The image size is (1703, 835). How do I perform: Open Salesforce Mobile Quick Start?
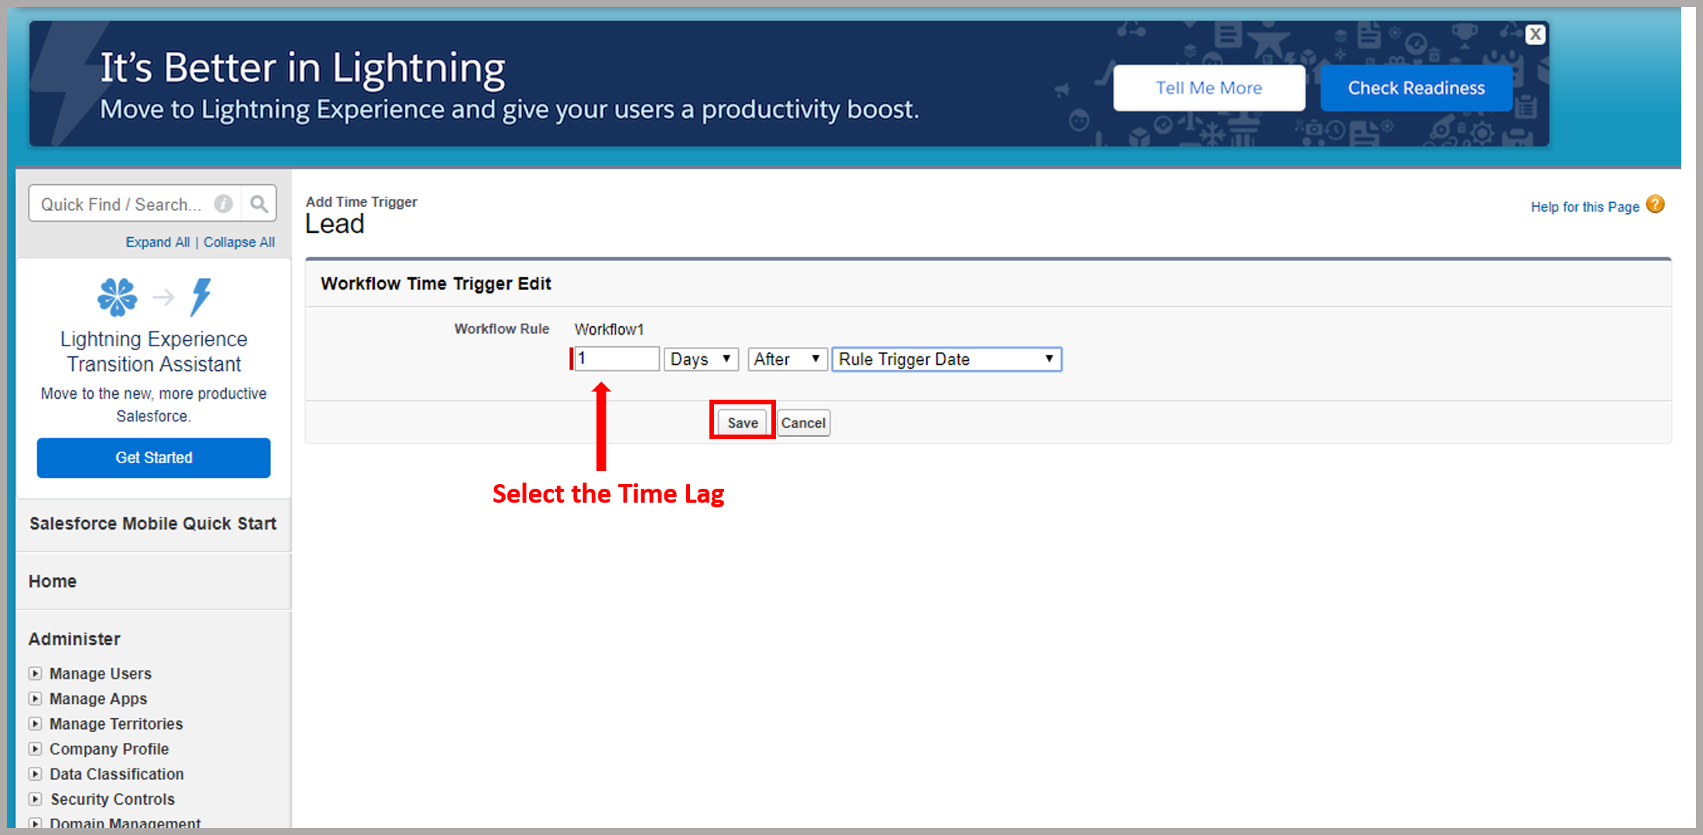pos(153,524)
